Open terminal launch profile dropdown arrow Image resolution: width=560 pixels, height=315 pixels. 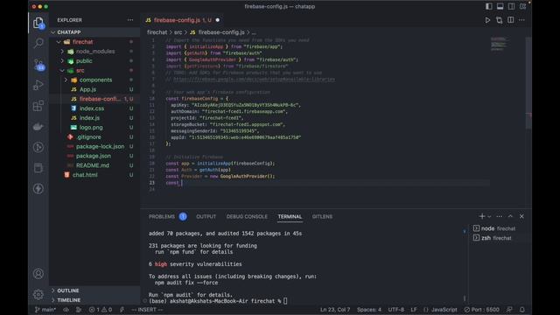489,216
